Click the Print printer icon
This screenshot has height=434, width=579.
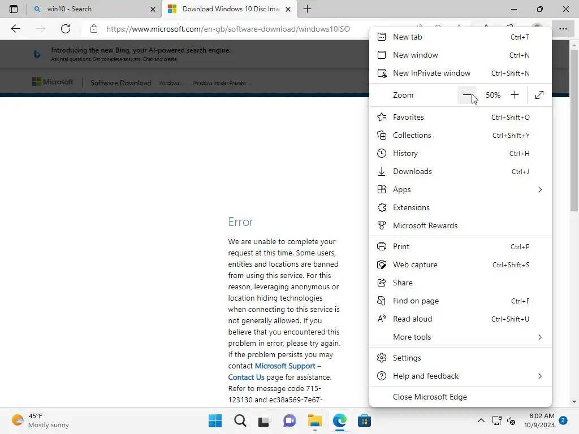382,246
